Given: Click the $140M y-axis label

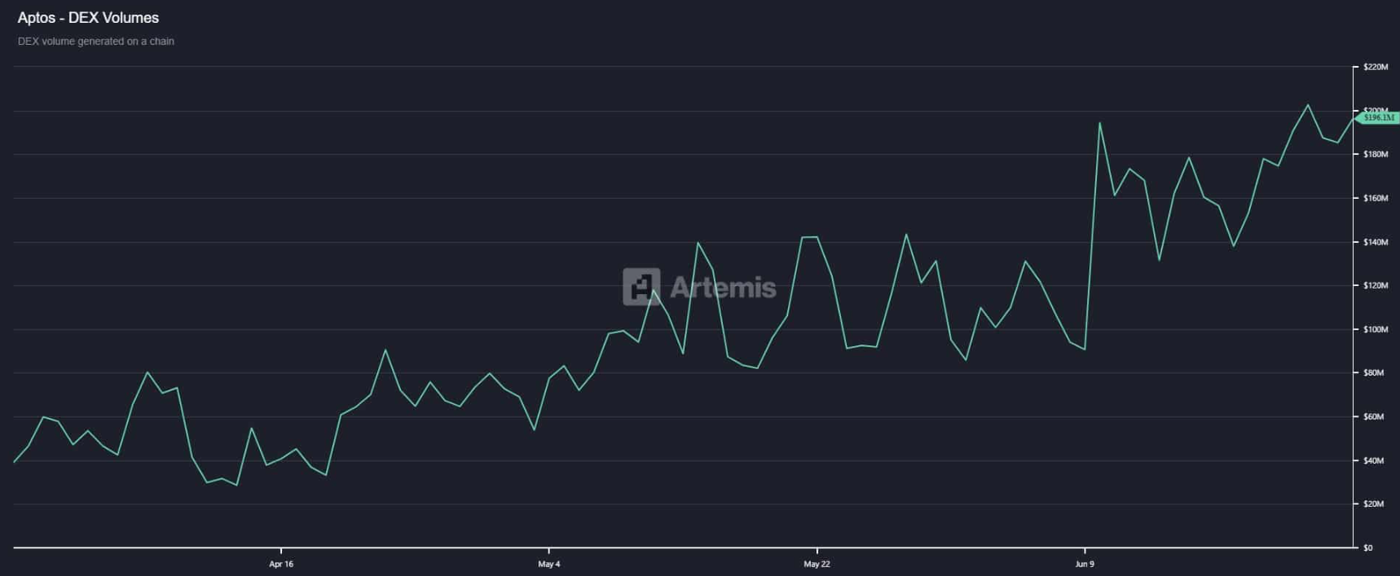Looking at the screenshot, I should point(1376,243).
